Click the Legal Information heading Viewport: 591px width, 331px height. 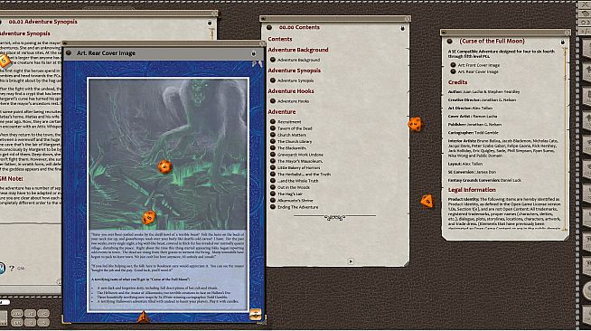[x=472, y=190]
